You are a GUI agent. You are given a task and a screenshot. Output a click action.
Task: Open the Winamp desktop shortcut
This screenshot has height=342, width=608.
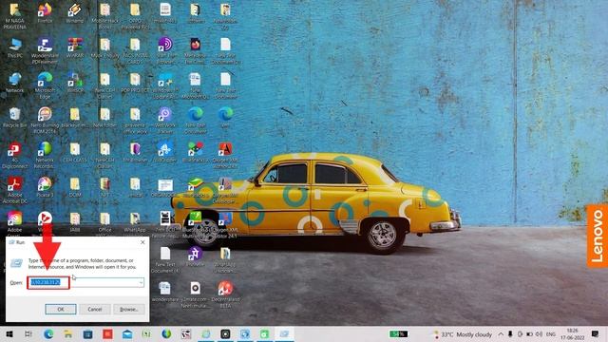75,13
